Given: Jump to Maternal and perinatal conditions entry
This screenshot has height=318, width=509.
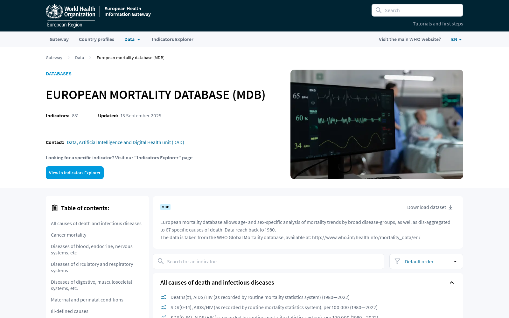Looking at the screenshot, I should click(x=87, y=300).
